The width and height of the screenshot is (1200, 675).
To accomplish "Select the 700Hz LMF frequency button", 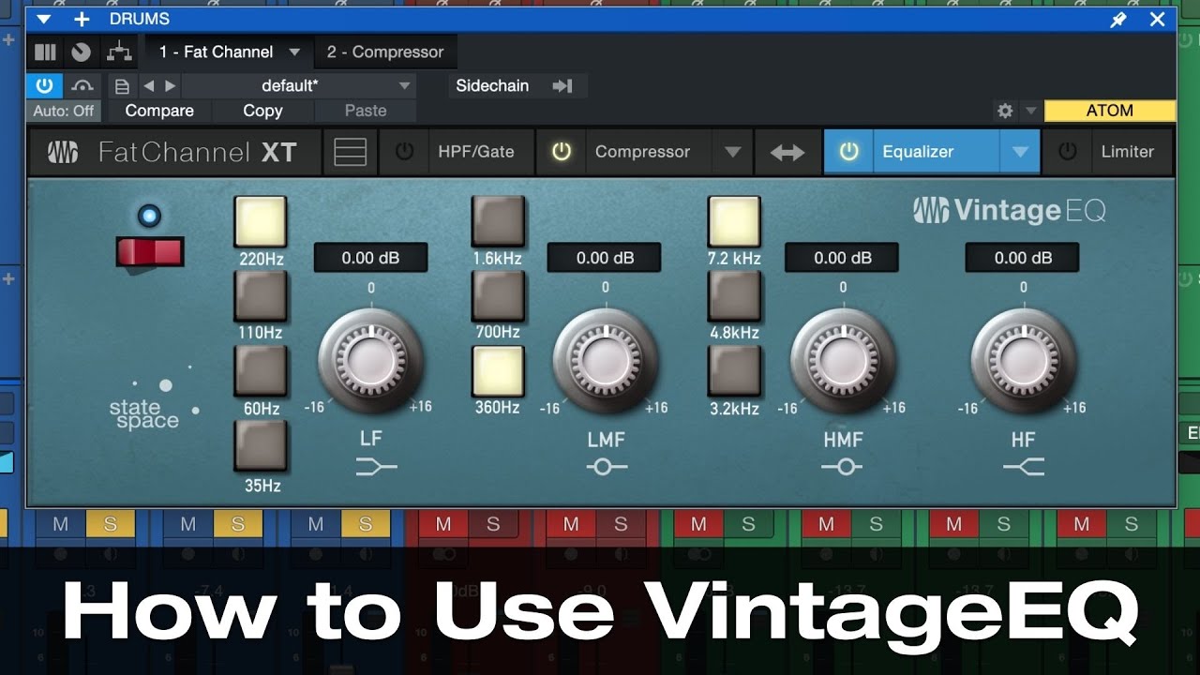I will tap(498, 296).
